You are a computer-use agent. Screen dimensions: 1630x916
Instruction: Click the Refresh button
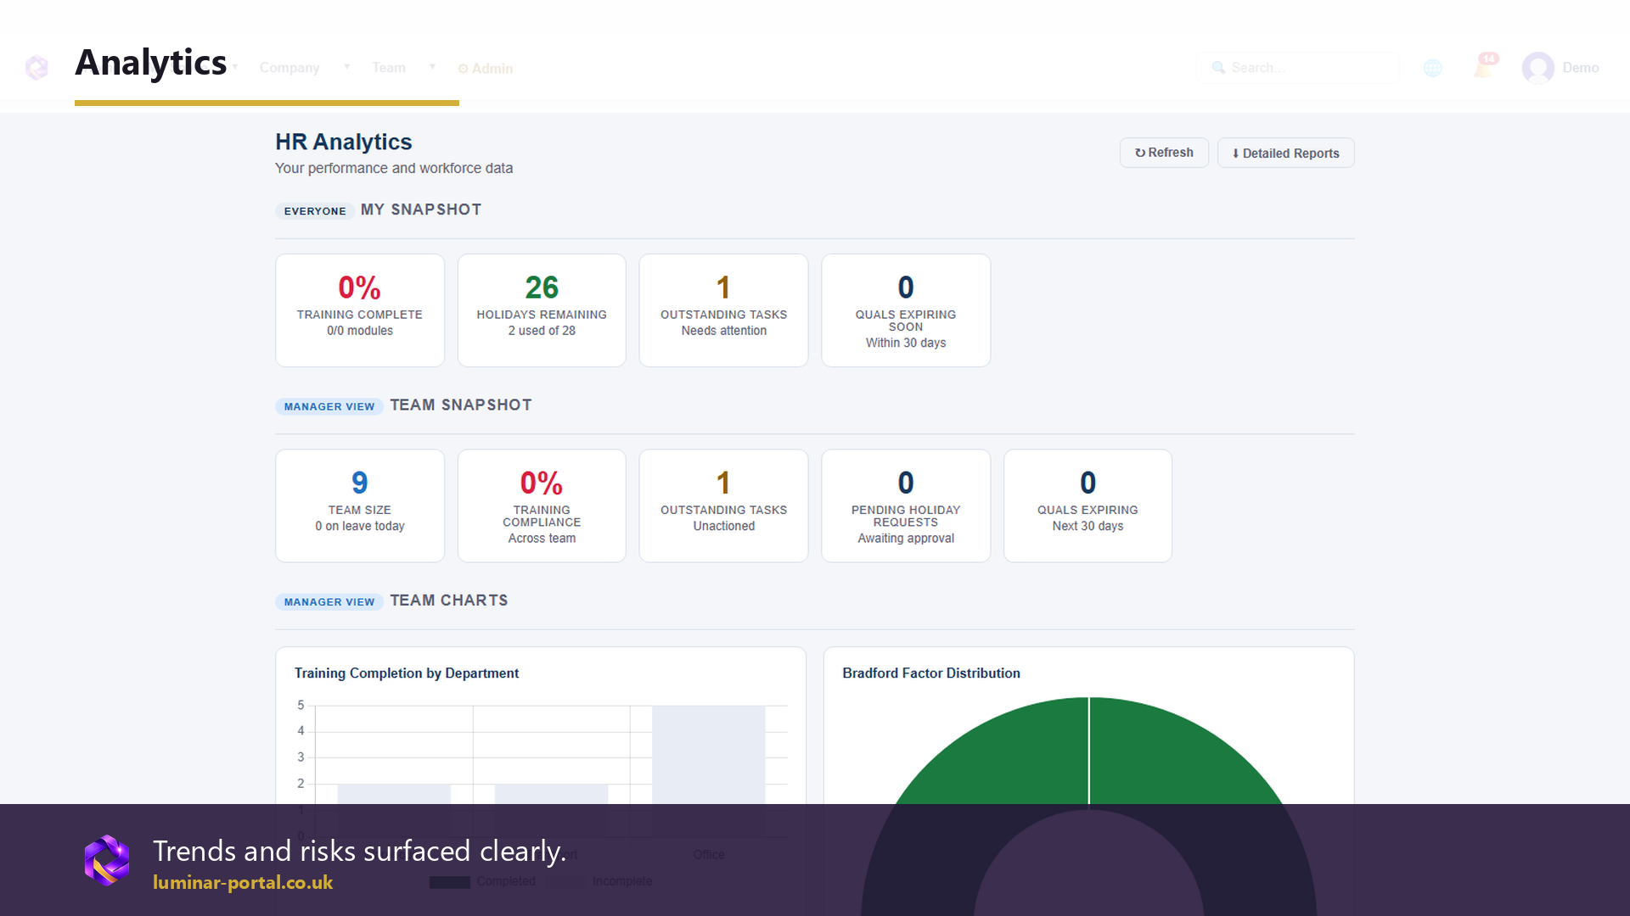tap(1164, 153)
